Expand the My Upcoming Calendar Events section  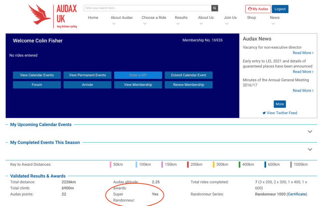click(x=310, y=131)
